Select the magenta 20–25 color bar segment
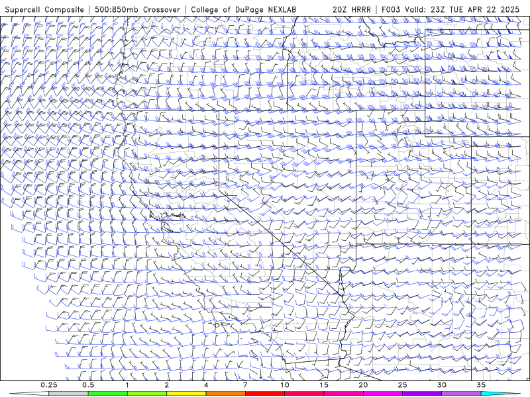This screenshot has height=397, width=530. point(383,394)
